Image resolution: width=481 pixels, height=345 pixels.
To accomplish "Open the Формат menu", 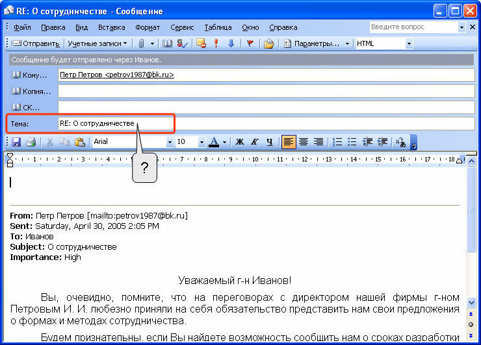I will coord(148,27).
